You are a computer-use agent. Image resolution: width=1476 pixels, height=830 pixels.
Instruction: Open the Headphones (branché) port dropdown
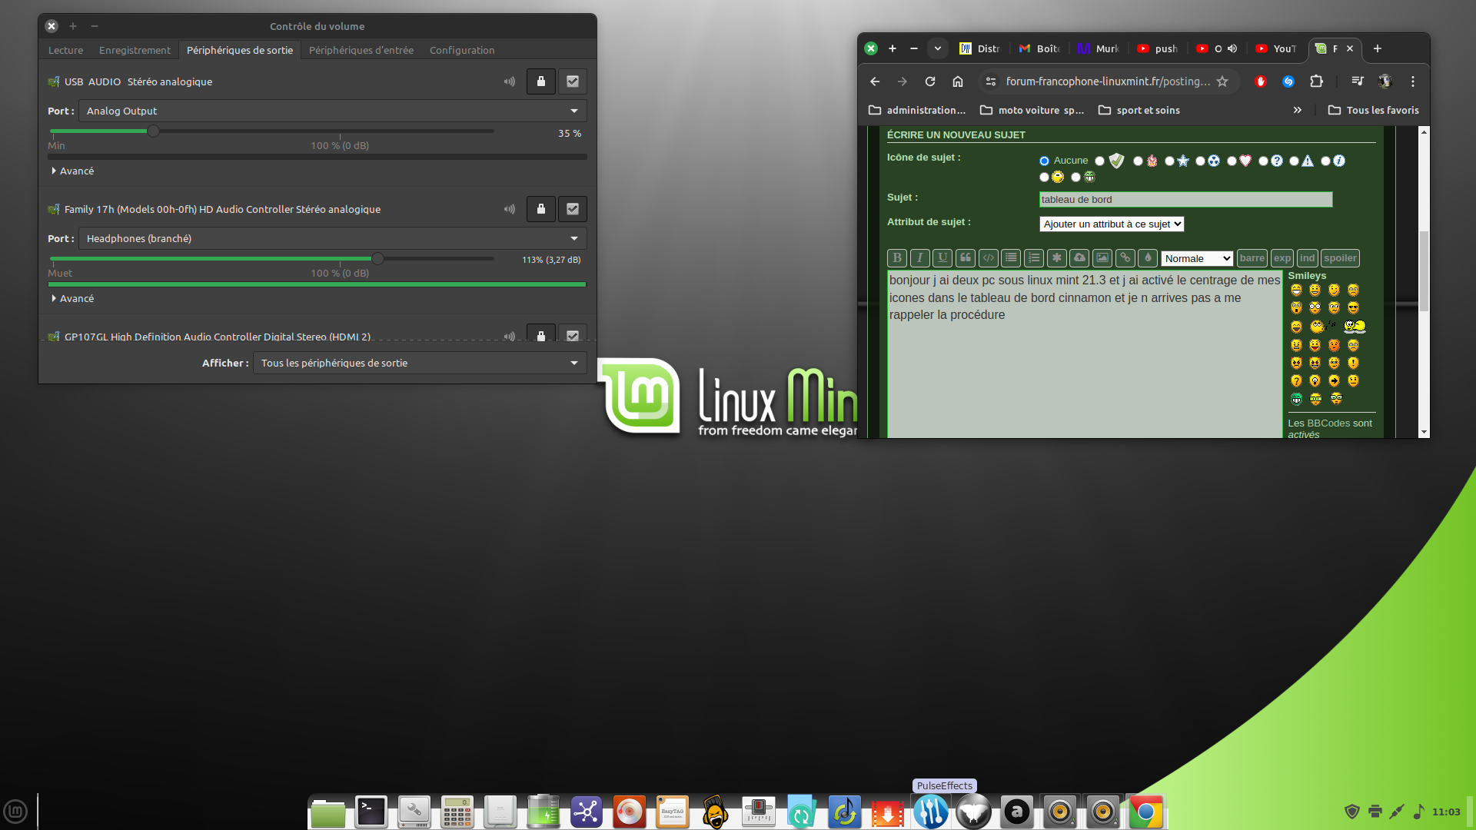333,238
